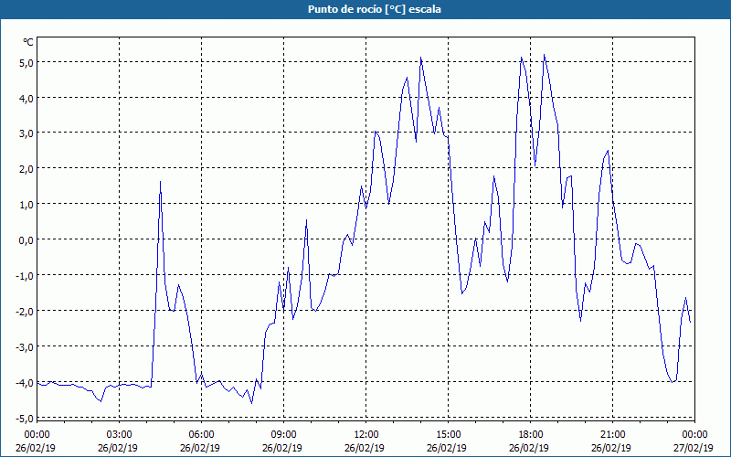
Task: Click the 3,0 y-axis label
Action: [x=26, y=133]
